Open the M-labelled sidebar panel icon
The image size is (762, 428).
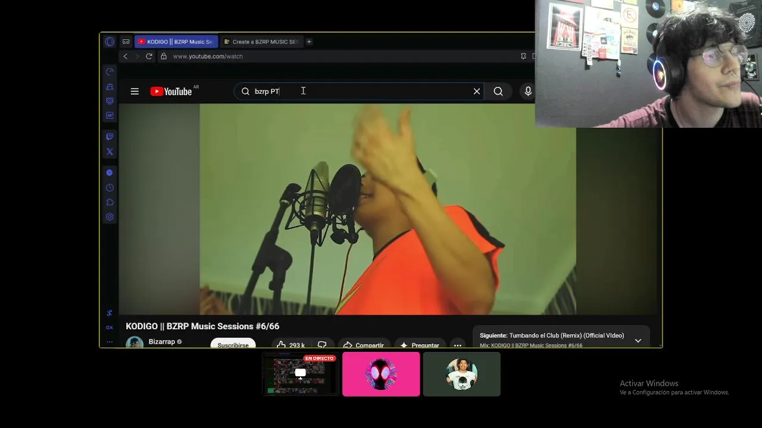coord(110,115)
